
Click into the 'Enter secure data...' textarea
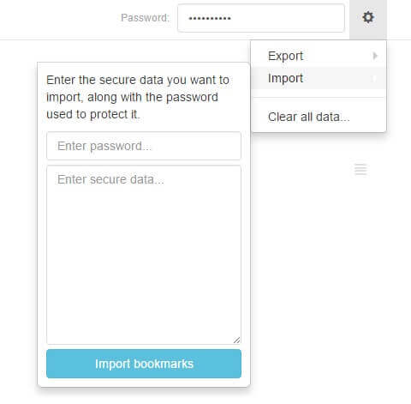tap(144, 255)
